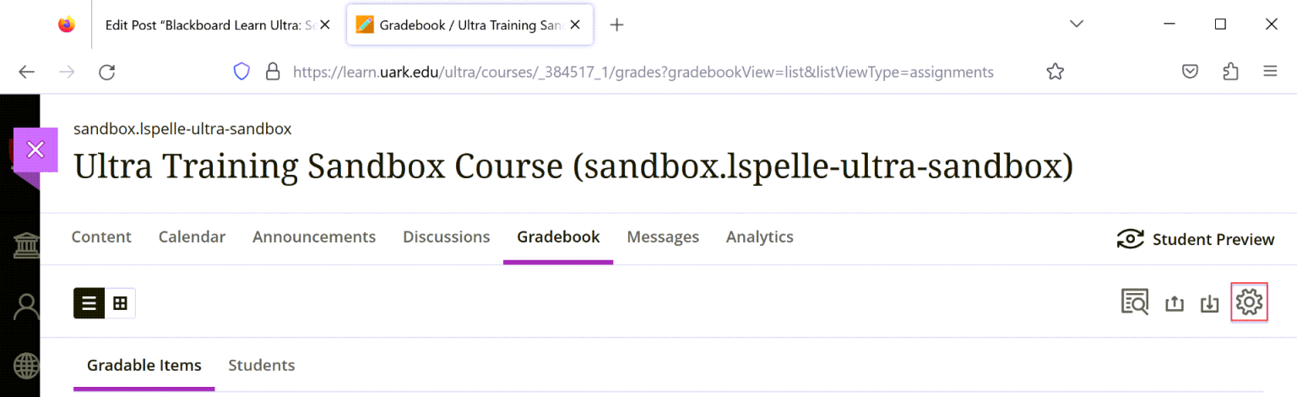Click the upload grades icon
Screen dimensions: 1297x397
(1174, 303)
